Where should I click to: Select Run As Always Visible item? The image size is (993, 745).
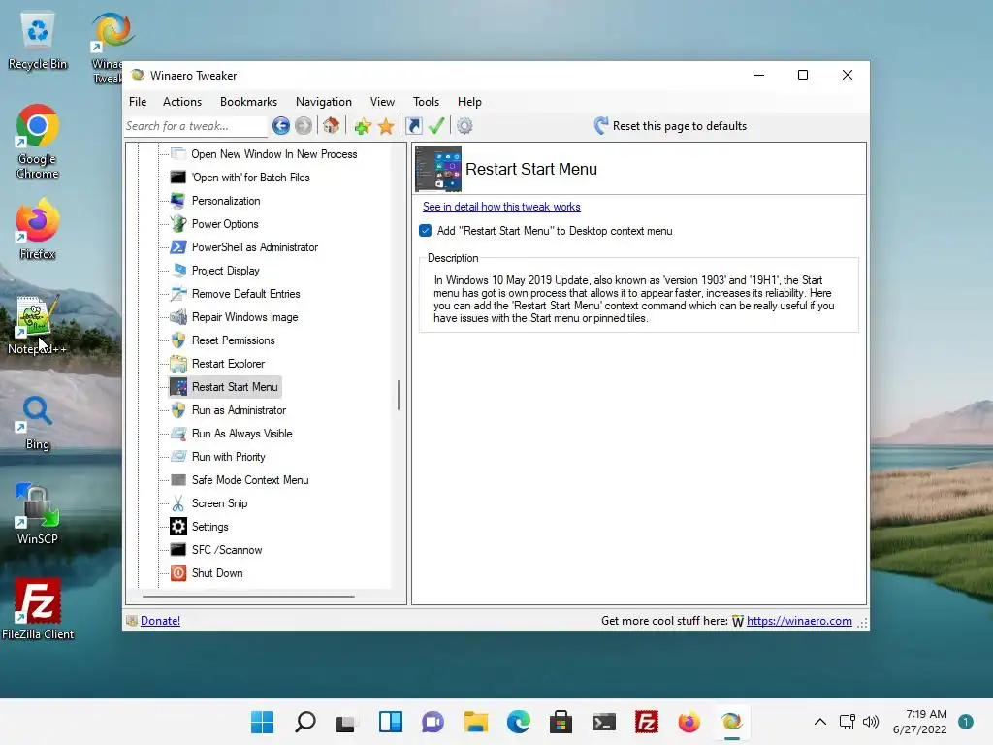[241, 434]
